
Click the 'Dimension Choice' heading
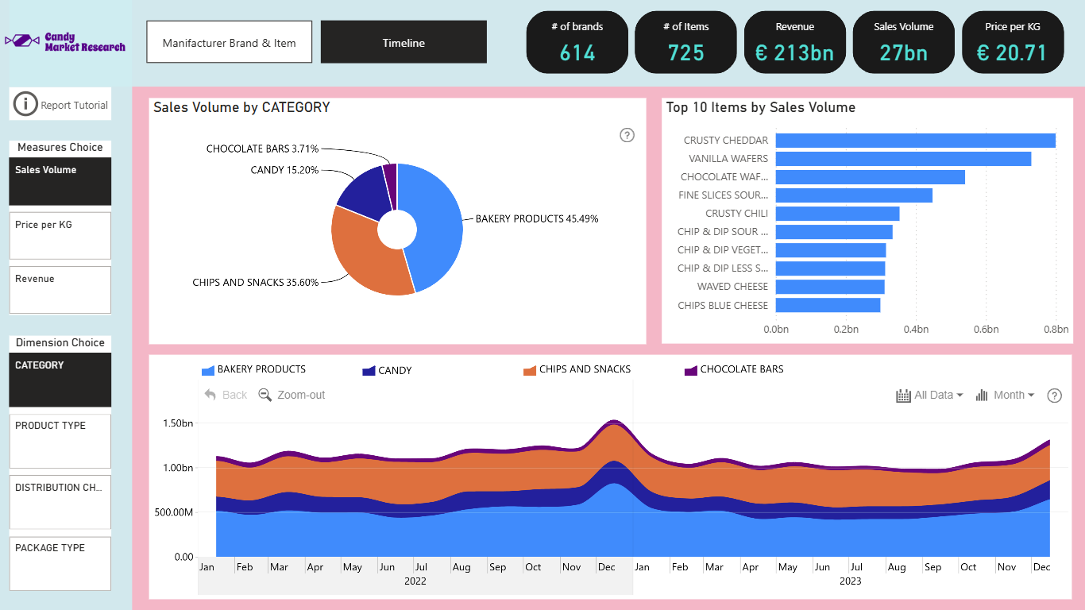tap(60, 342)
